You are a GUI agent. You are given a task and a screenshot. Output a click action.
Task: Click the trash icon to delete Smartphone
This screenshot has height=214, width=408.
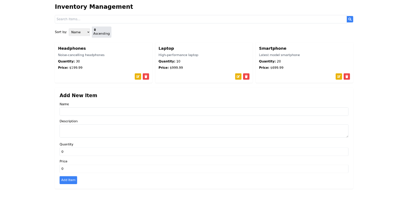[346, 76]
